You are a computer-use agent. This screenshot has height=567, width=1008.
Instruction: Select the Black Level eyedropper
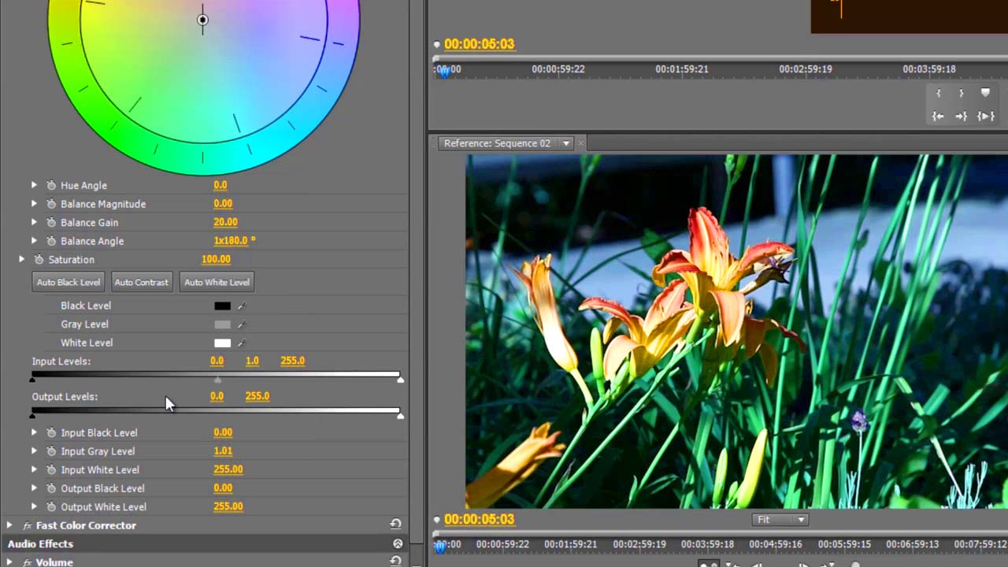coord(241,306)
